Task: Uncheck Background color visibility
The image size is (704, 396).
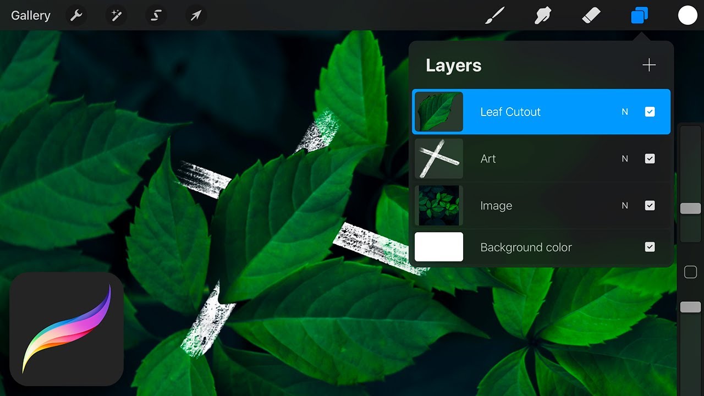Action: point(650,247)
